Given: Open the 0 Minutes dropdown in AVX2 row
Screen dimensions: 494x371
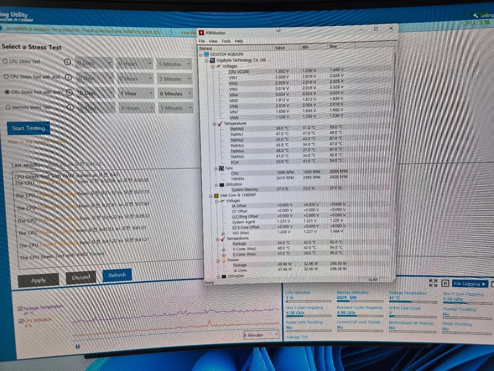Looking at the screenshot, I should [175, 93].
